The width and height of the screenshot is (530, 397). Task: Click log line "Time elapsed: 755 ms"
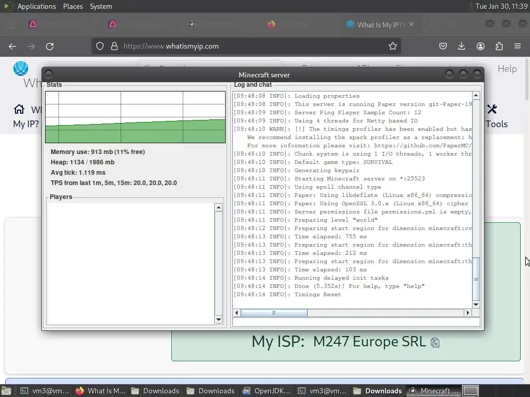click(300, 237)
